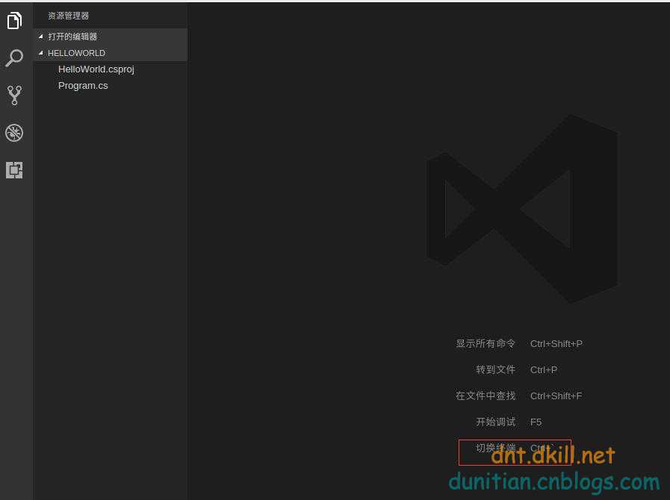Click the F5 shortcut text
The image size is (670, 500).
point(536,422)
